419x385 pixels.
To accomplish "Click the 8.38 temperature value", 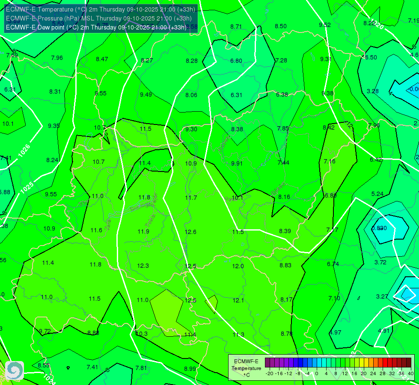I will 237,129.
